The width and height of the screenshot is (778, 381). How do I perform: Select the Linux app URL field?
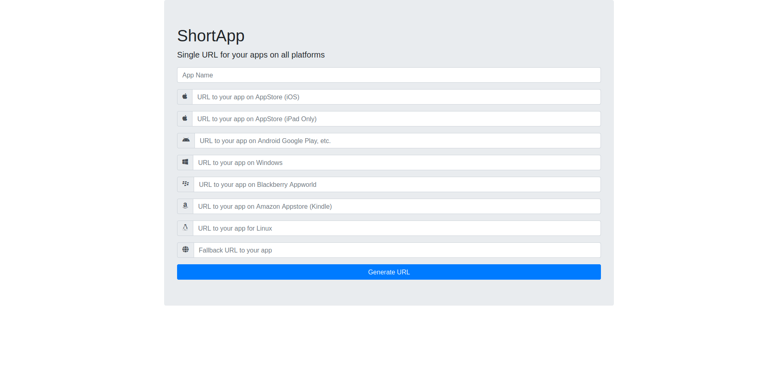pos(396,228)
